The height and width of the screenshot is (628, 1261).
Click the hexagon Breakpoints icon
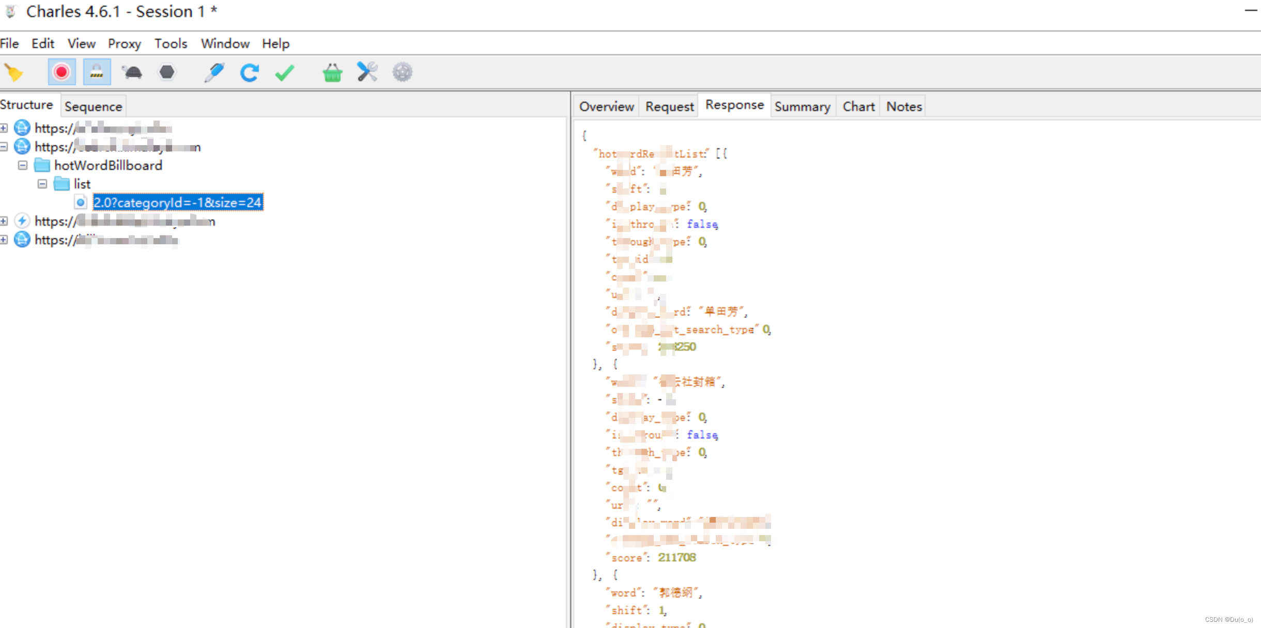click(167, 72)
